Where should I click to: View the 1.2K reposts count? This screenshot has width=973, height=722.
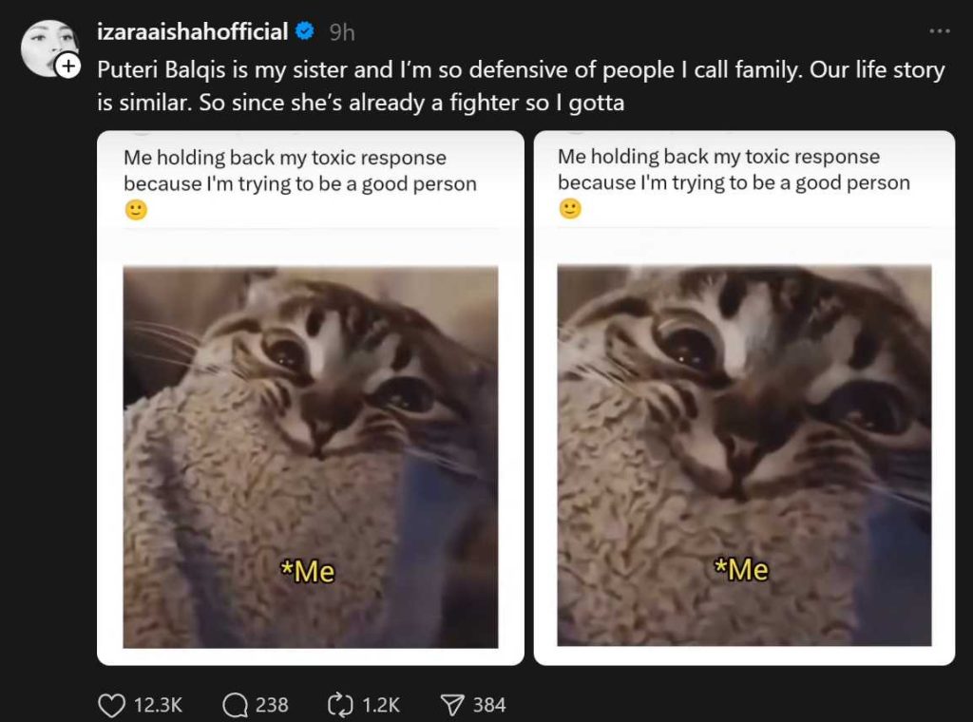click(381, 704)
